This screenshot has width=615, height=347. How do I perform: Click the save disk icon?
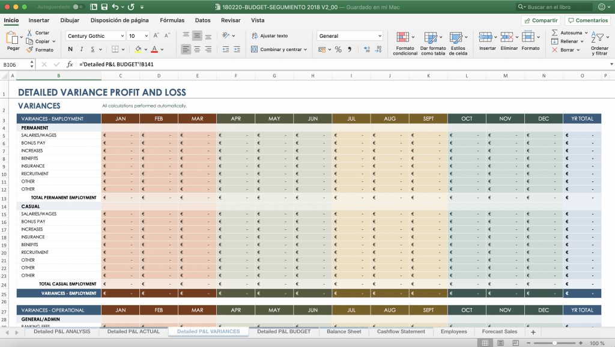pos(105,7)
